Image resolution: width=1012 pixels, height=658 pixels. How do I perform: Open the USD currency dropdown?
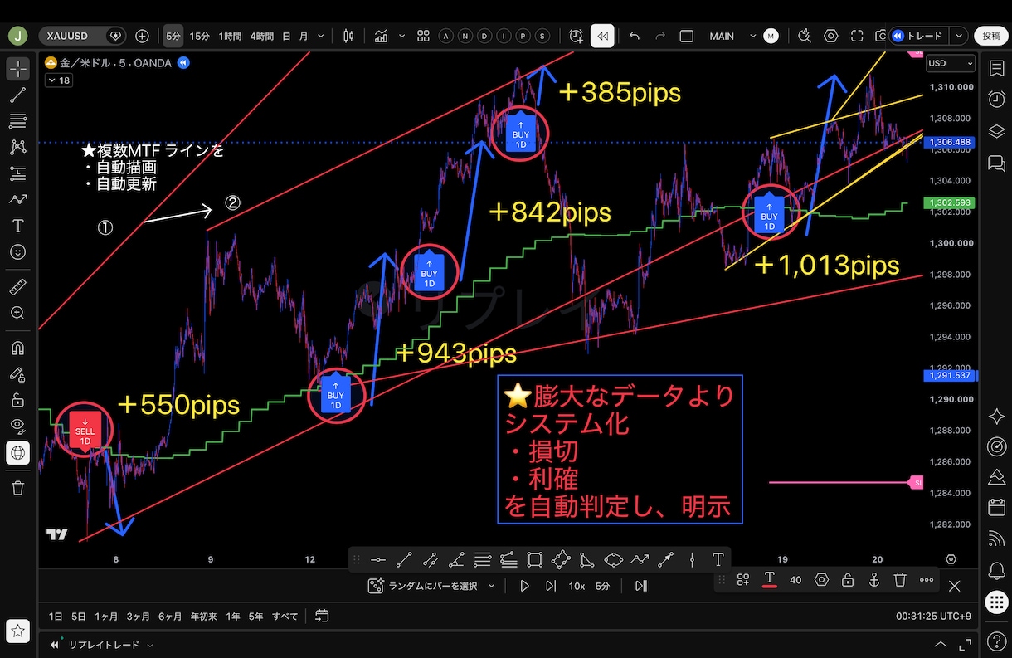(950, 63)
